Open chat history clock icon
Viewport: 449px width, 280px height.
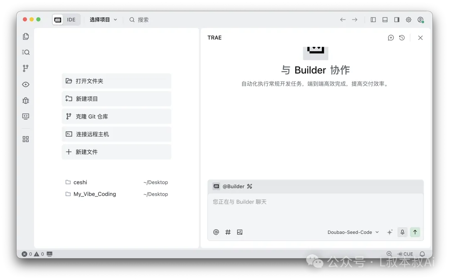click(x=402, y=38)
